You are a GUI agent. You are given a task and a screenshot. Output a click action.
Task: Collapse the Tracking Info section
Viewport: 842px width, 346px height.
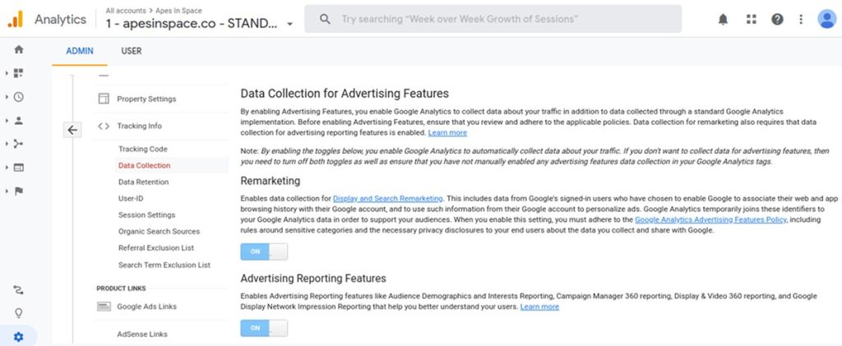(139, 126)
